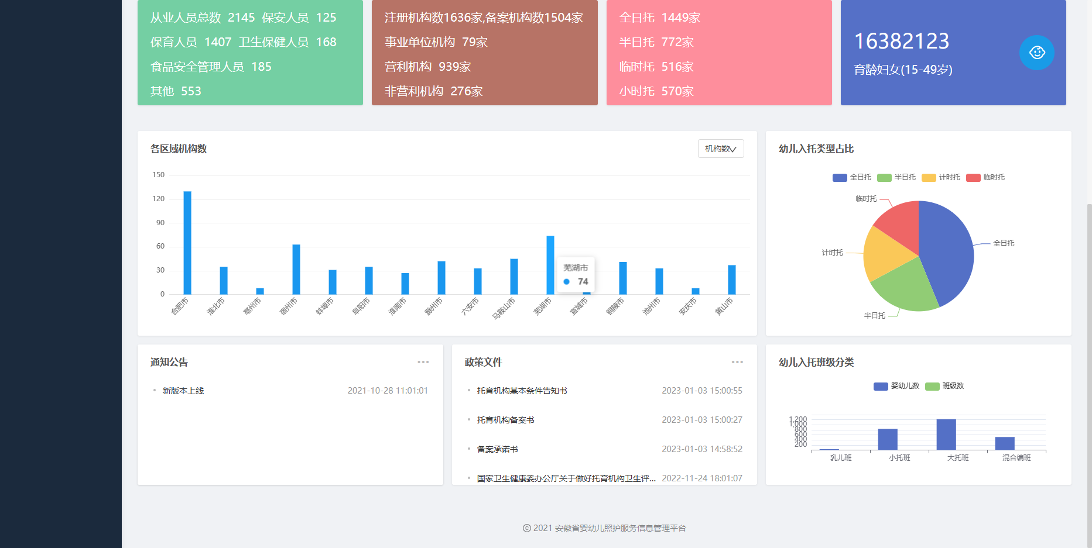Click the 芜湖市 bar in region chart

[x=550, y=265]
